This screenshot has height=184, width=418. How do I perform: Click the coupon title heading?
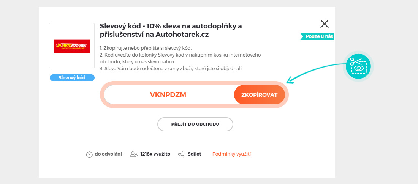tap(171, 30)
